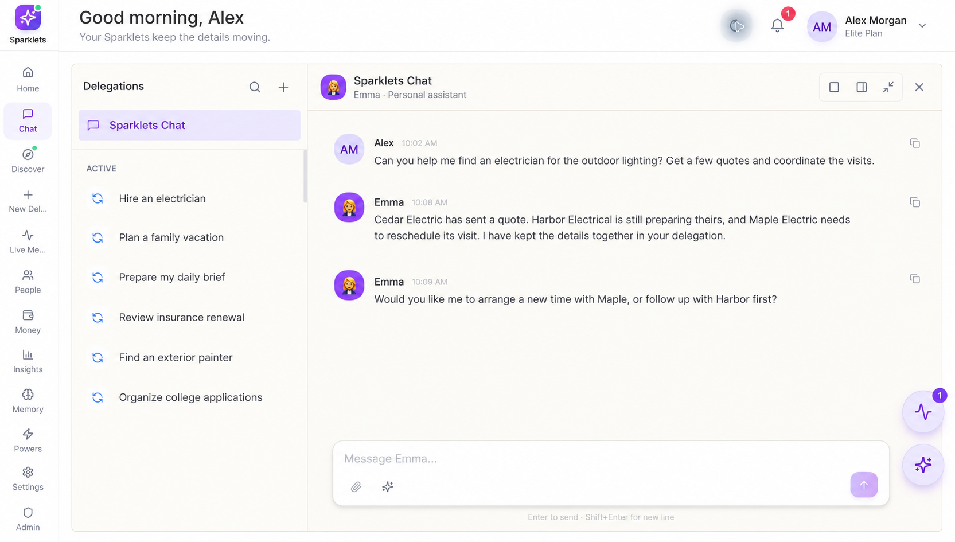Collapse the chat with minimize arrows icon
955x542 pixels.
(x=888, y=87)
